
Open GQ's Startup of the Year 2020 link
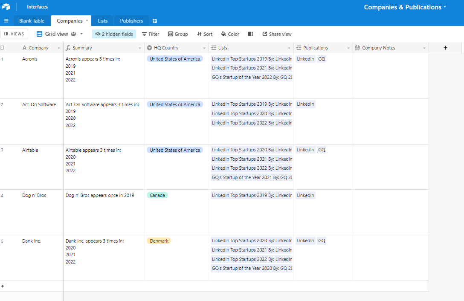tap(252, 269)
